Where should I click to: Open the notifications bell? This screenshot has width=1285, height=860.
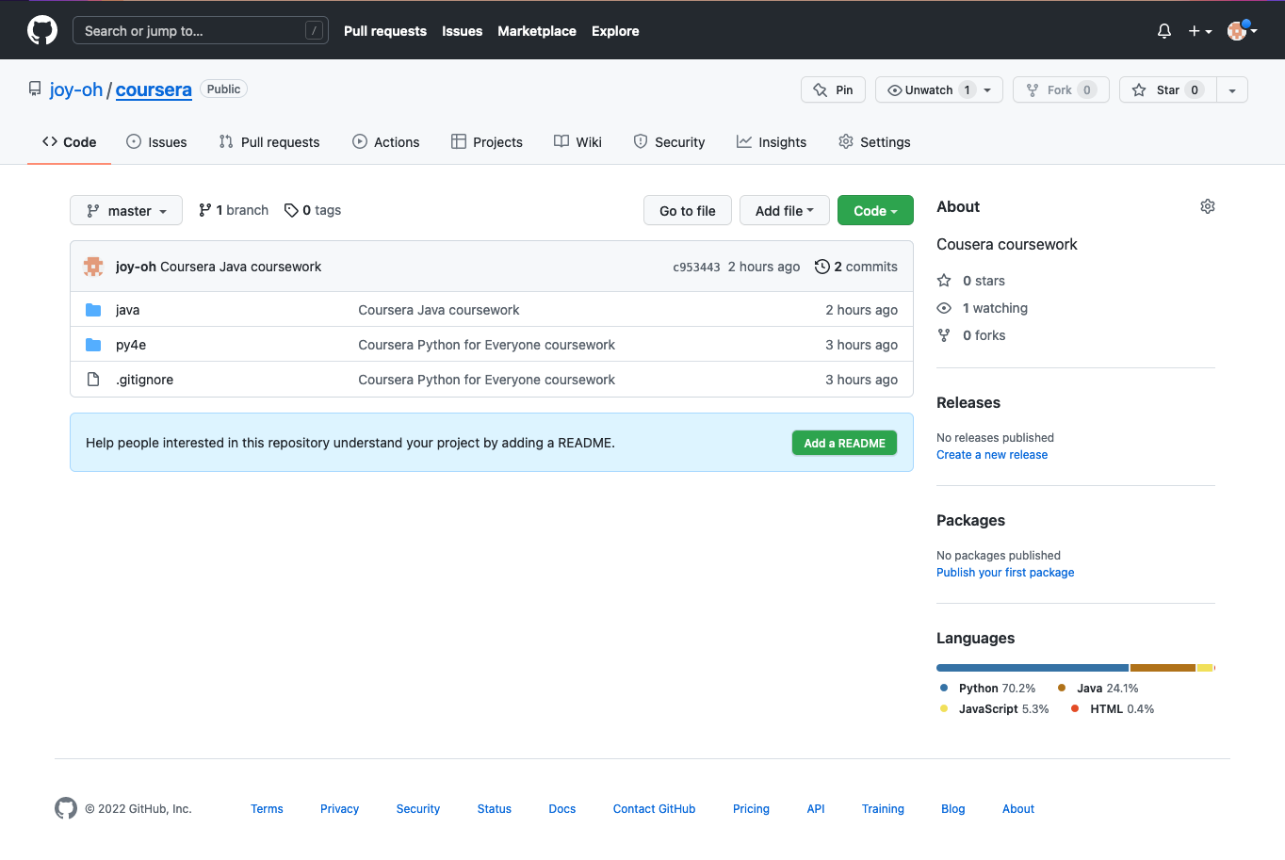pyautogui.click(x=1164, y=31)
